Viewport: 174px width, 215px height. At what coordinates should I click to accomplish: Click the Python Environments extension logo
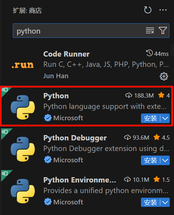tap(23, 191)
